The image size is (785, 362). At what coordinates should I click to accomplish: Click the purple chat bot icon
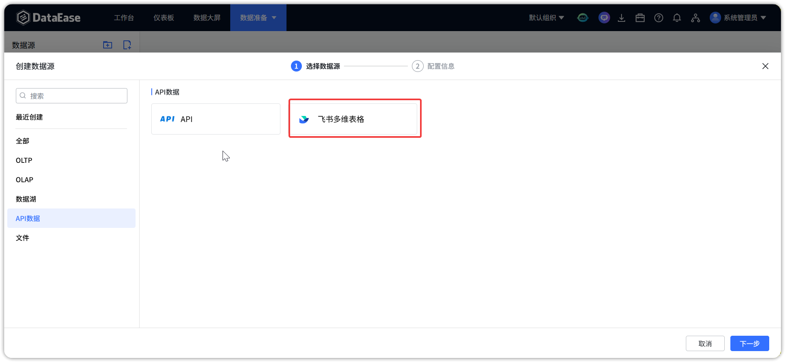point(604,18)
